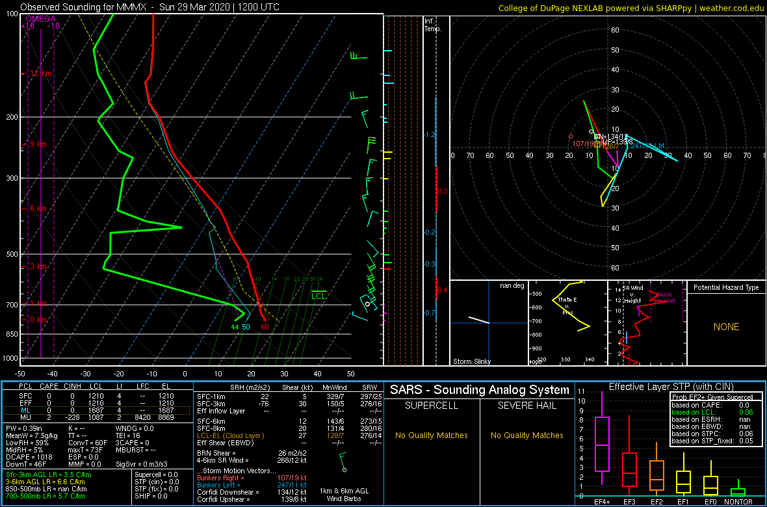This screenshot has width=767, height=507.
Task: Click the 700-500mb LR lapse rate line
Action: coord(46,496)
